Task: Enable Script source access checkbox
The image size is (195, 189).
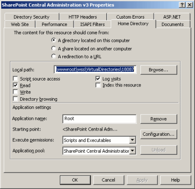Action: tap(15, 79)
